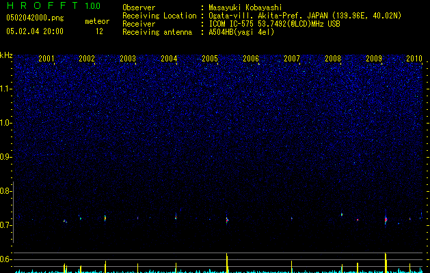Click the 1.0 frequency axis label
This screenshot has height=273, width=430.
tap(6, 123)
